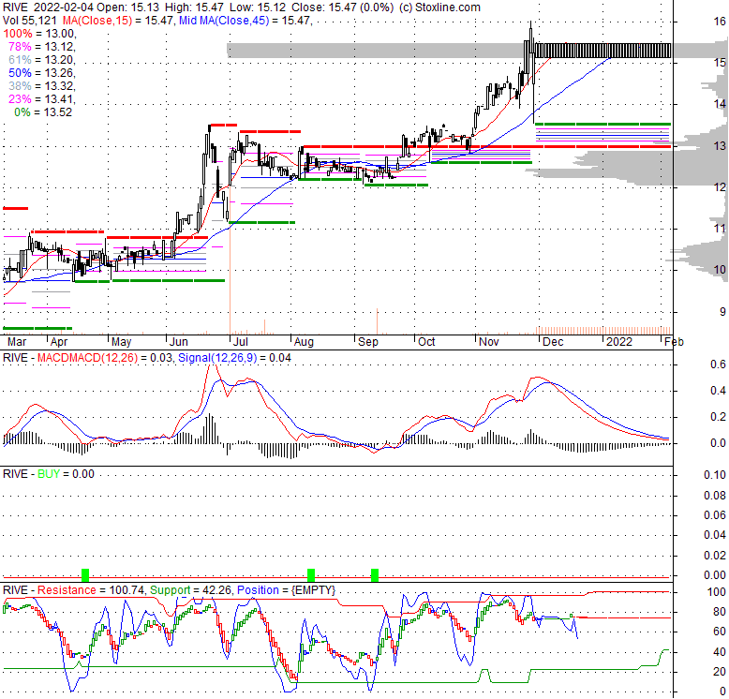Click the BUY = 0.00 indicator label
This screenshot has height=699, width=729.
pos(66,473)
